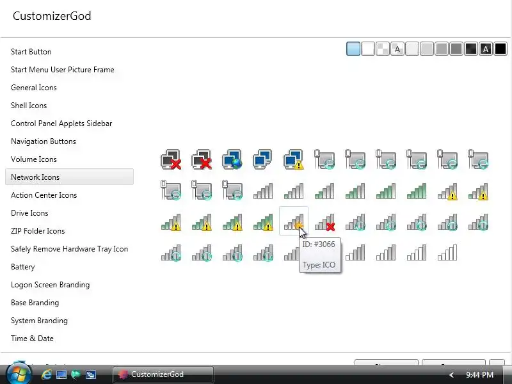Open the System Branding category

coord(39,321)
